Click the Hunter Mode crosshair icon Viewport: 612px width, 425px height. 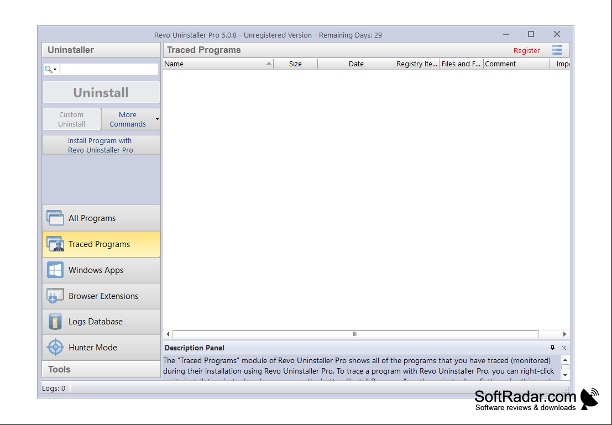click(55, 347)
